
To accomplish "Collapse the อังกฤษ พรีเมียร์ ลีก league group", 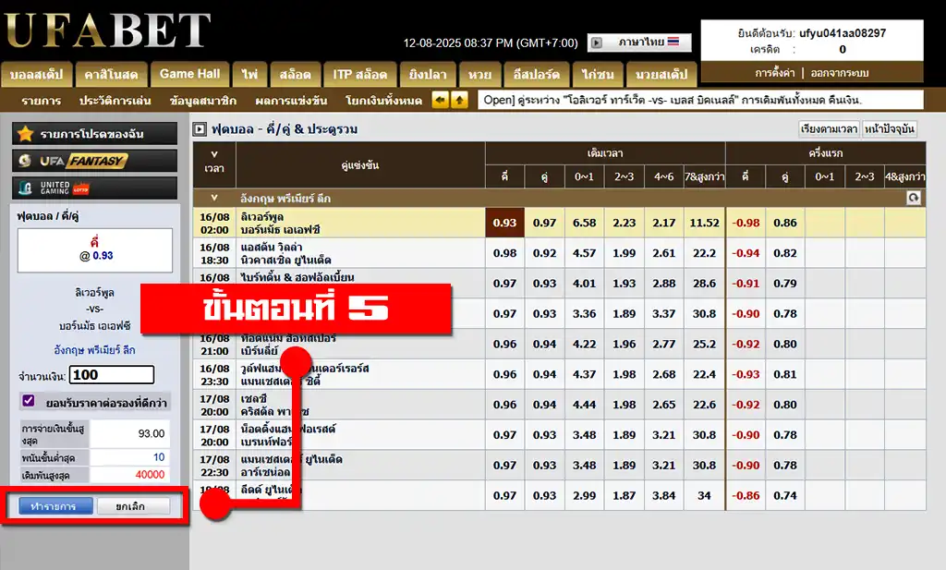I will point(214,198).
